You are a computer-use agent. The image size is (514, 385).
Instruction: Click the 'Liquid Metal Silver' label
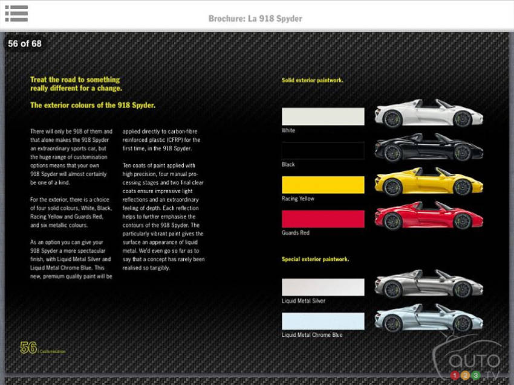pyautogui.click(x=304, y=301)
